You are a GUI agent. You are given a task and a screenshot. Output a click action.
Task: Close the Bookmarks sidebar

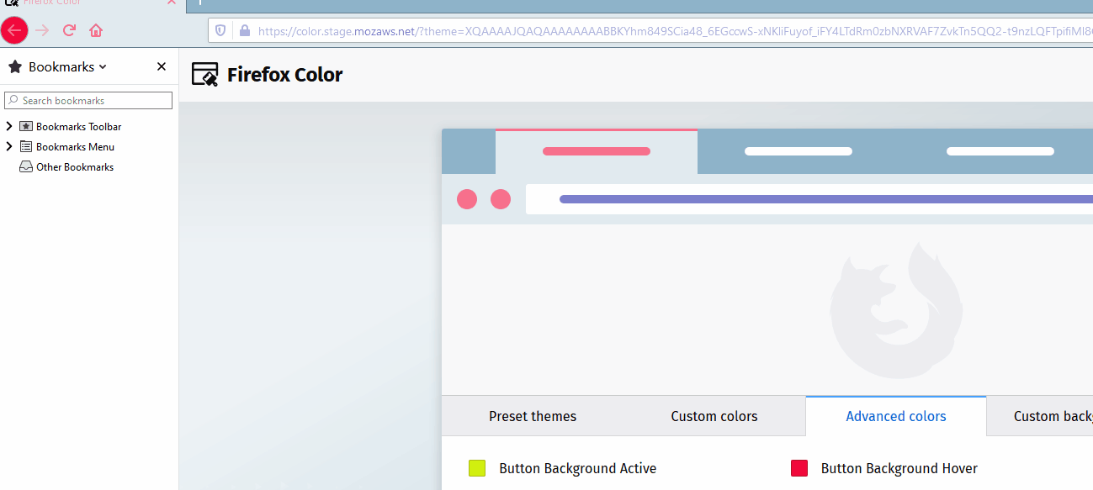point(162,66)
